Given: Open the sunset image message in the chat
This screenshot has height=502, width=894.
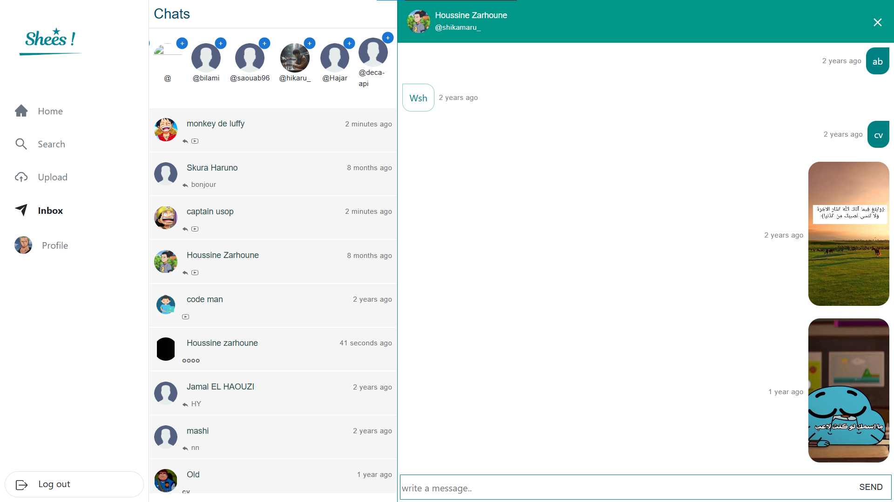Looking at the screenshot, I should click(x=848, y=234).
